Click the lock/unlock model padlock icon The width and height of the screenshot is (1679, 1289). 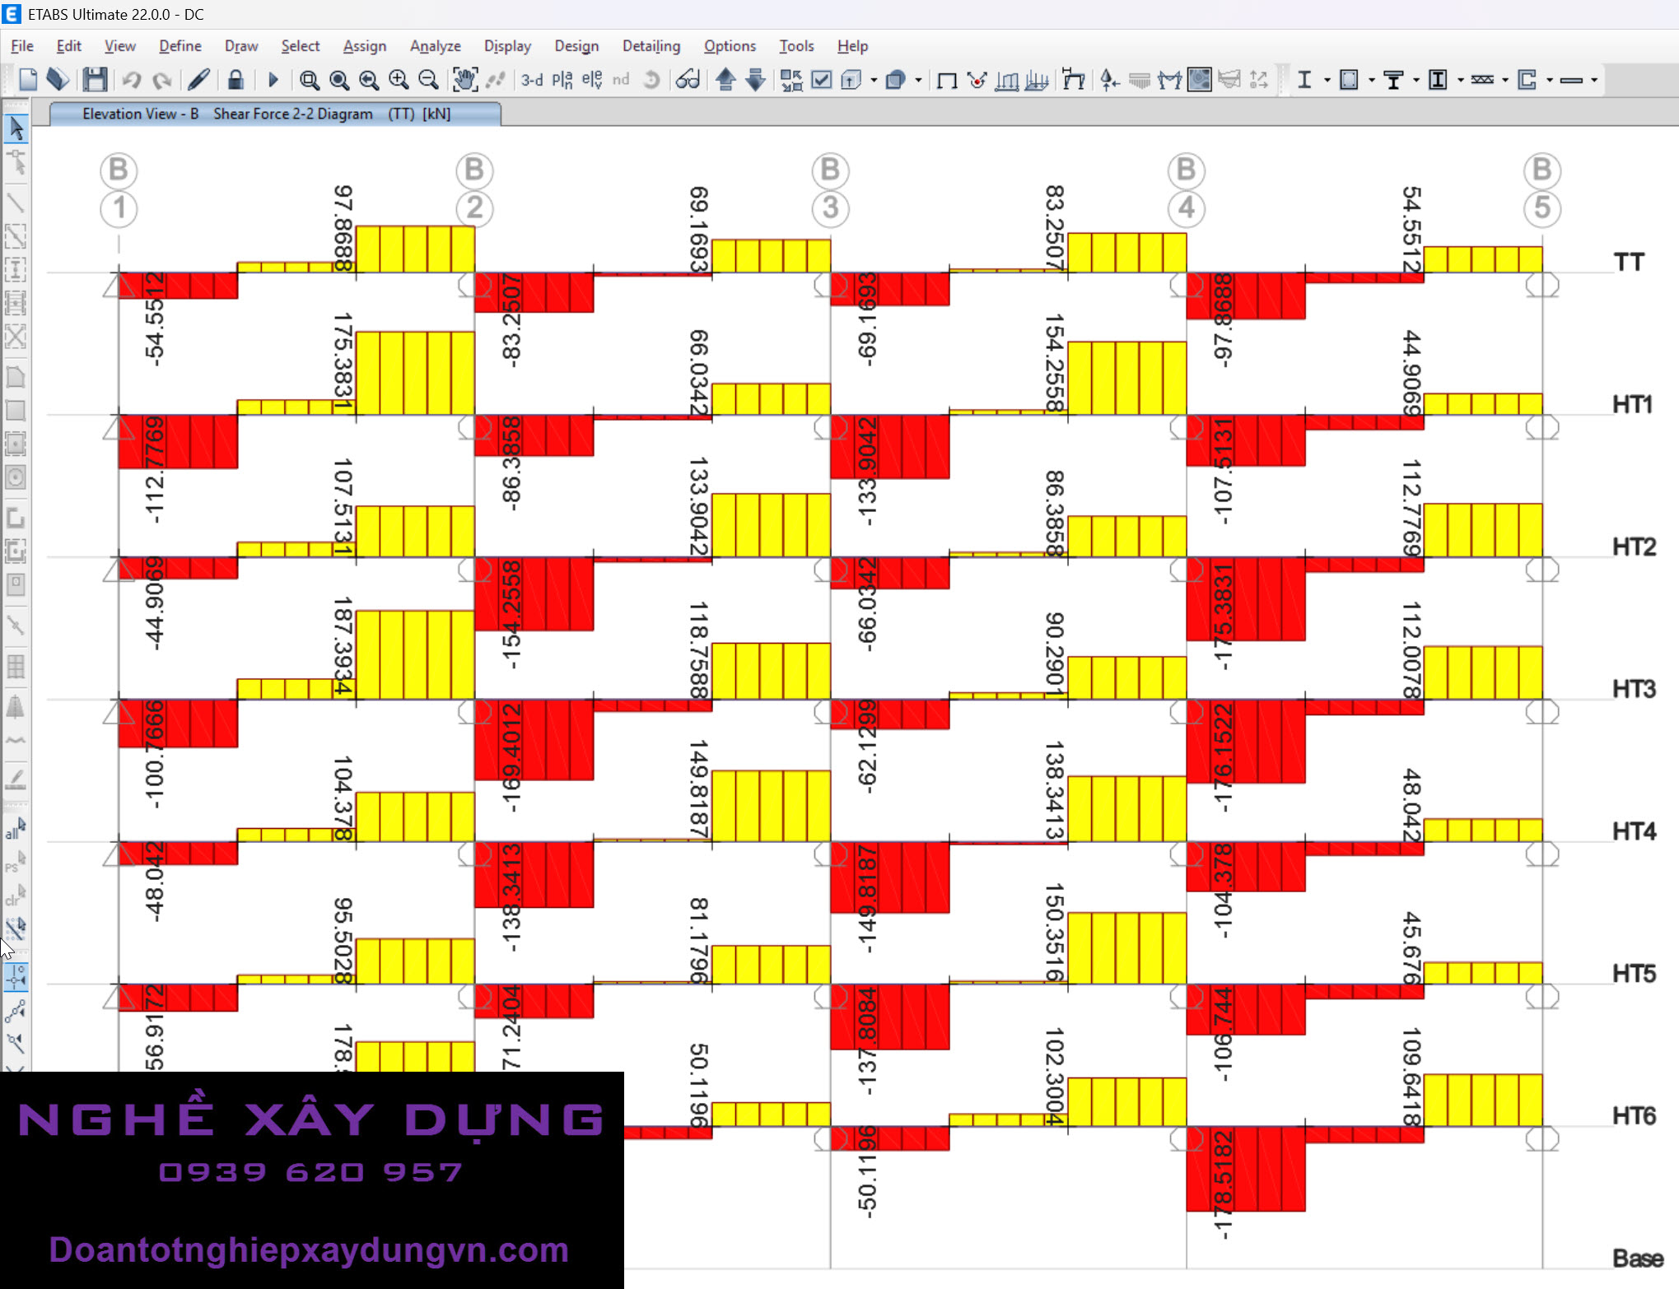click(x=236, y=80)
